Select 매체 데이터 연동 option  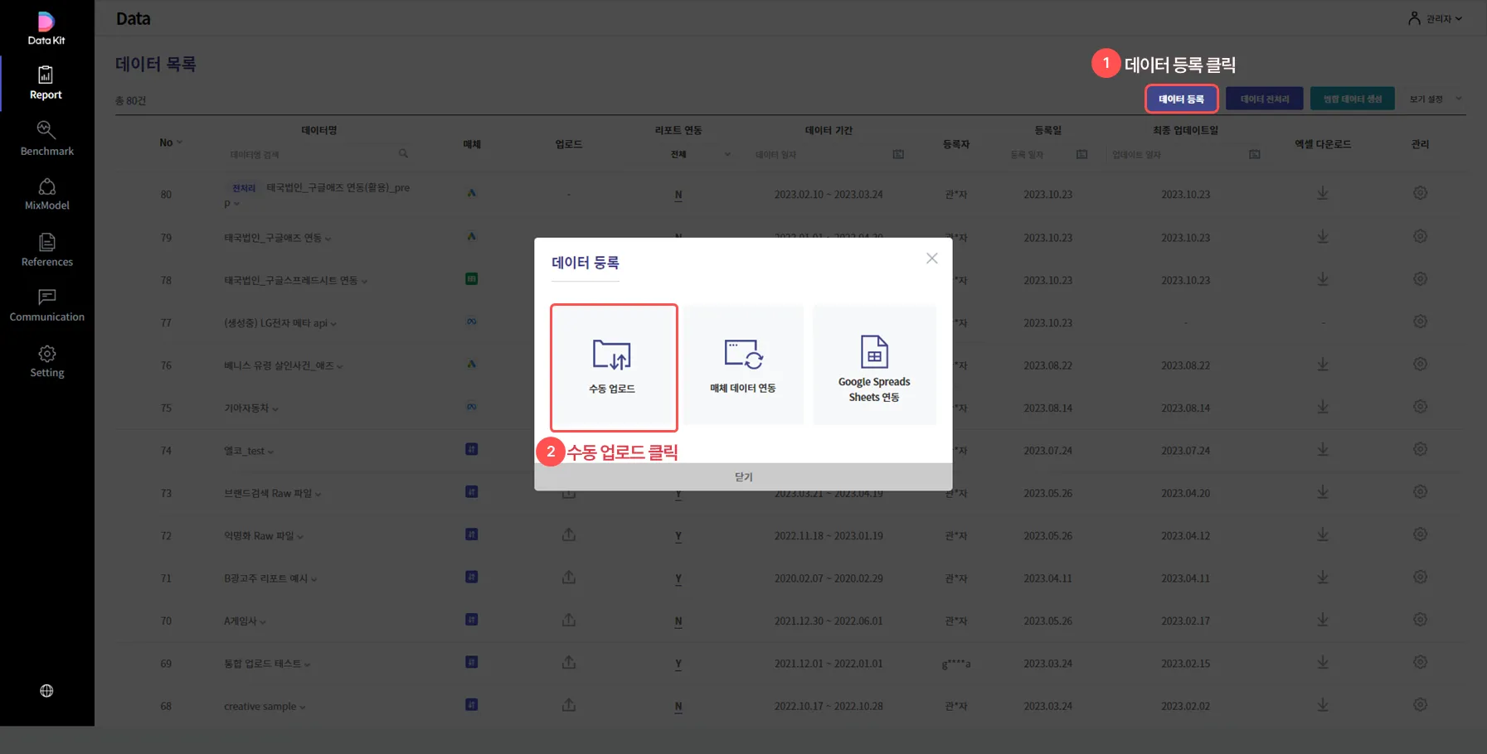click(743, 365)
